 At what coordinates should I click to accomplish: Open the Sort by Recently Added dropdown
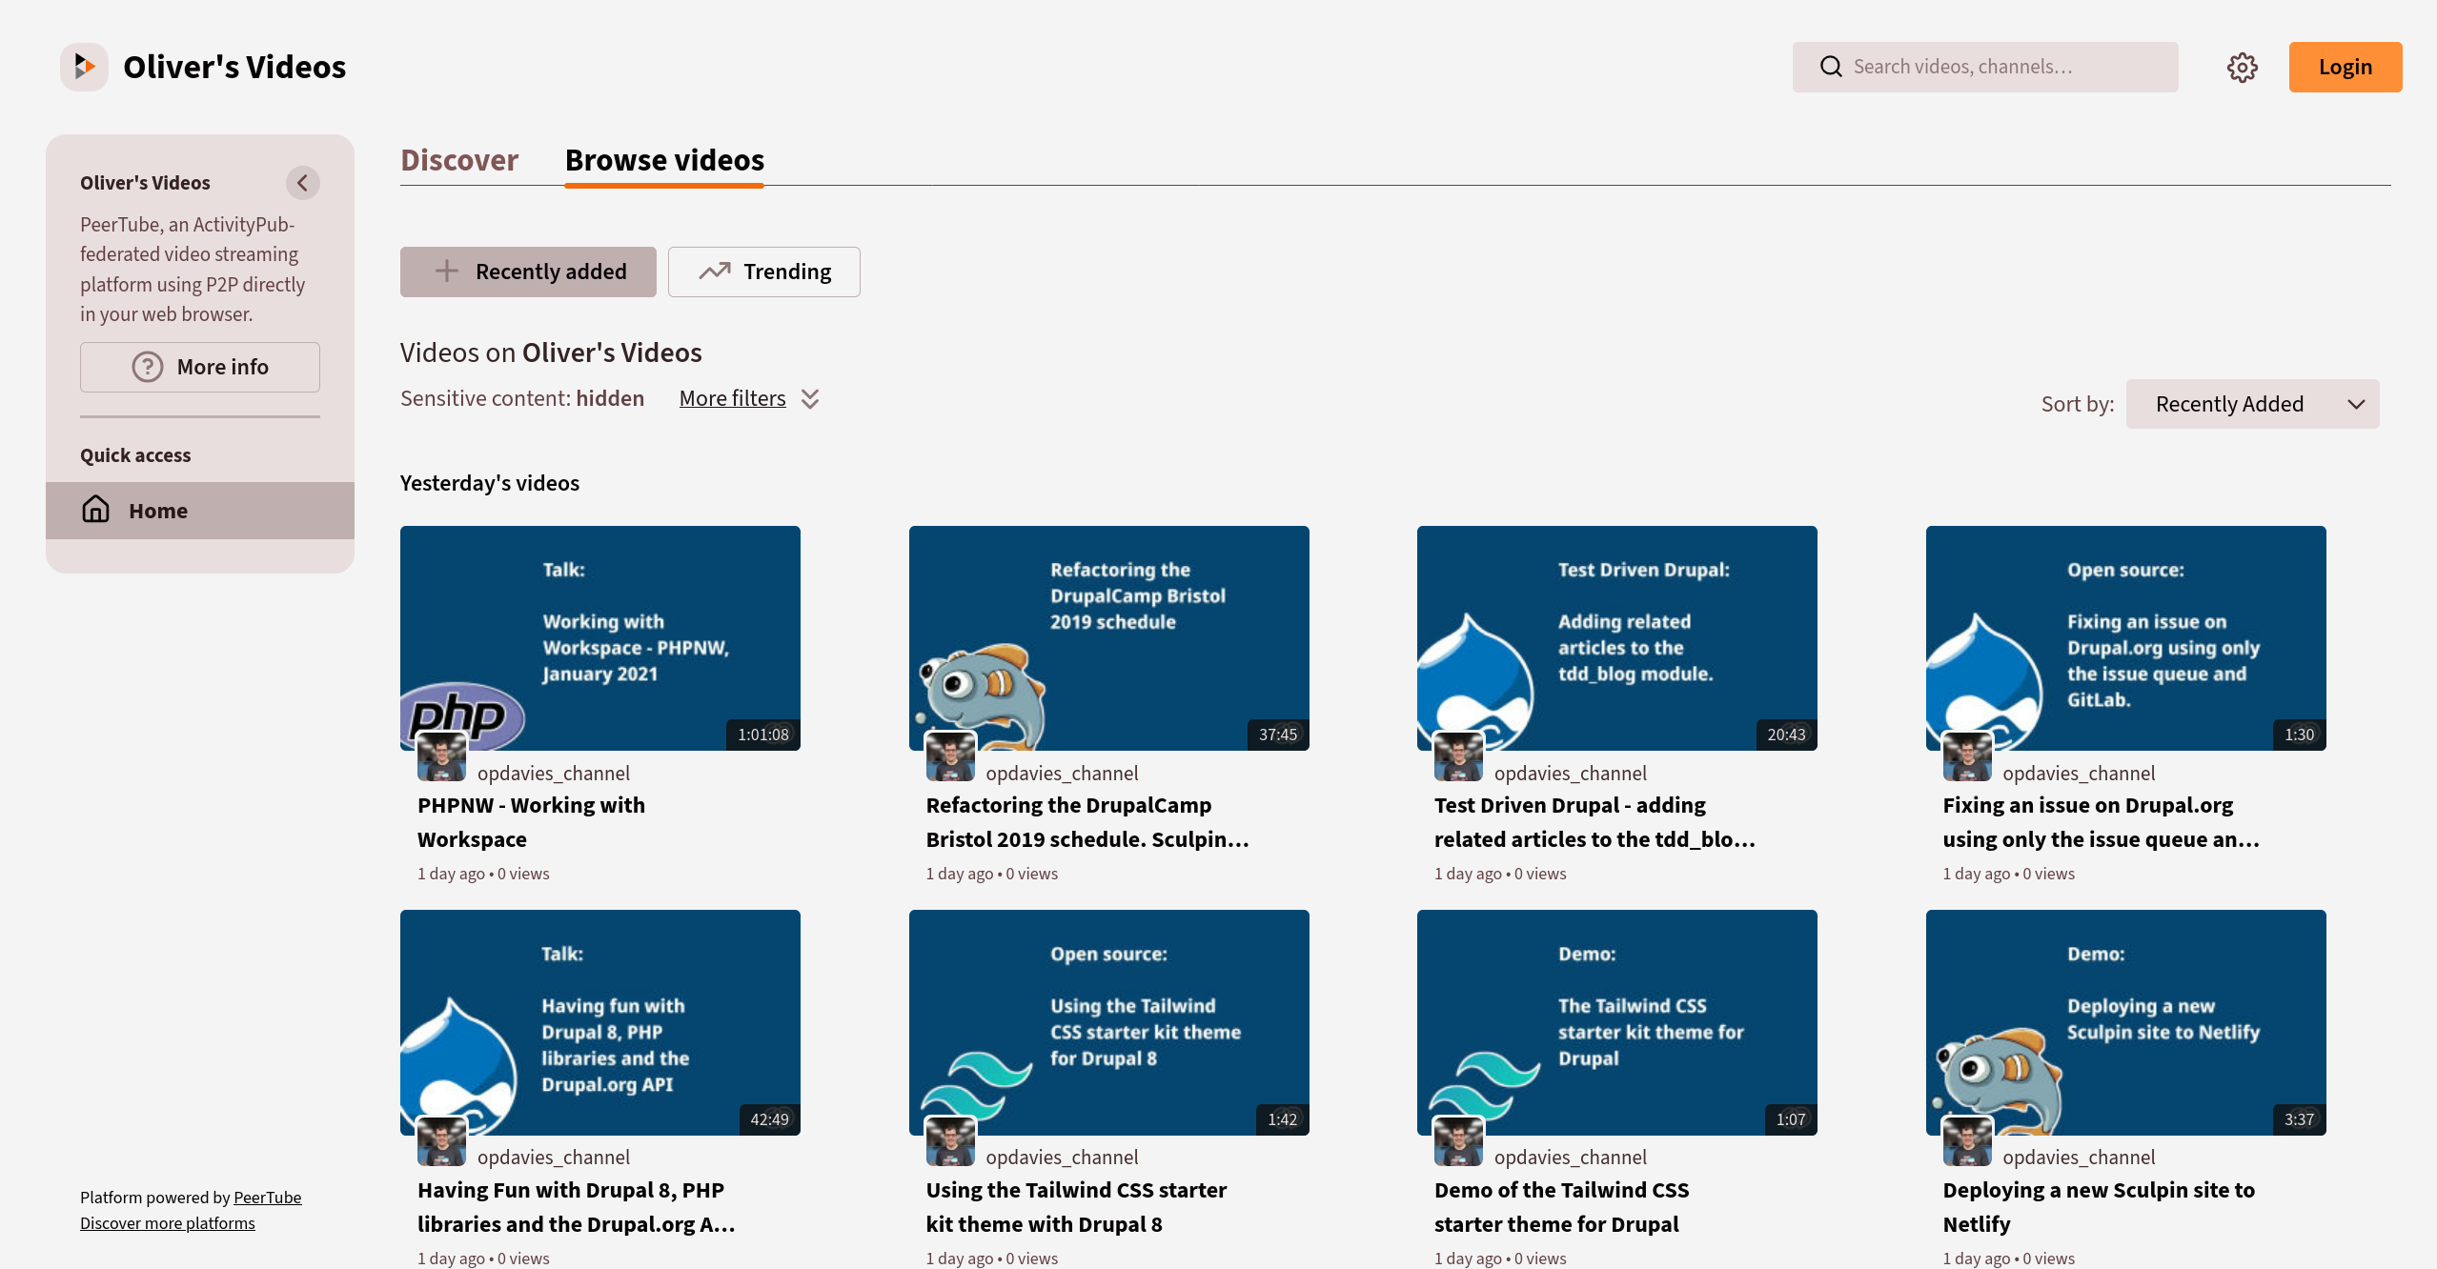(2251, 404)
